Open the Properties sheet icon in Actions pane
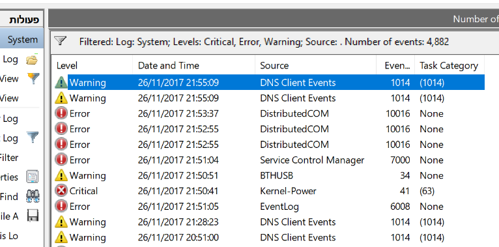The image size is (499, 247). coord(33,177)
